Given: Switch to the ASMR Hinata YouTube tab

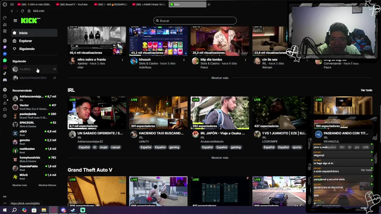Looking at the screenshot, I should pos(149,4).
